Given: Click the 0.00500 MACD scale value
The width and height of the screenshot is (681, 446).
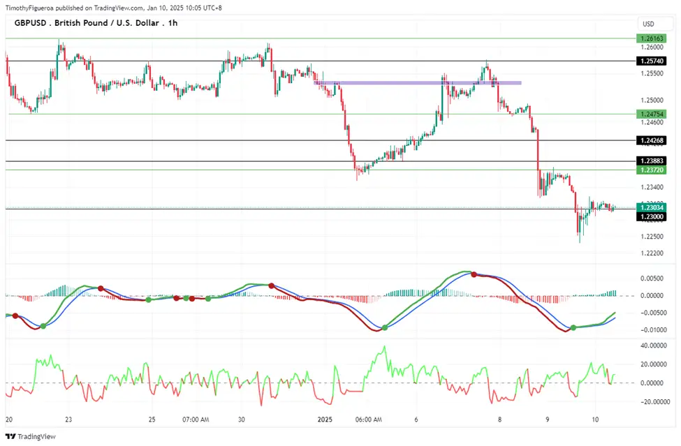Looking at the screenshot, I should (652, 278).
